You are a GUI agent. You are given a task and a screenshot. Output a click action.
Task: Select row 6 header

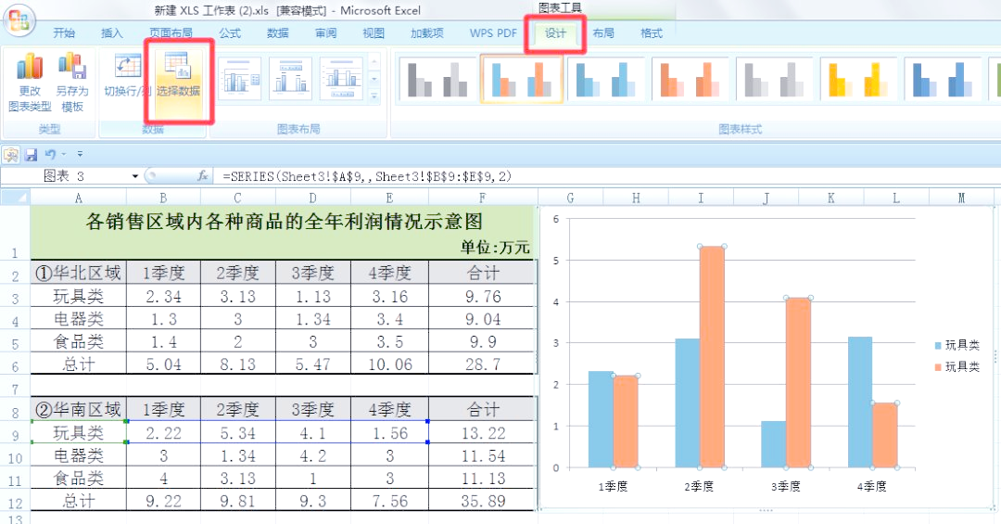15,365
